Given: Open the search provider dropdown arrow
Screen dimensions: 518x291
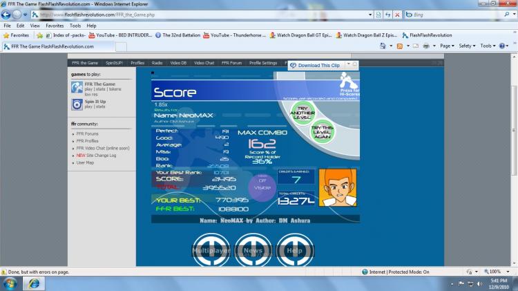Looking at the screenshot, I should [x=514, y=15].
